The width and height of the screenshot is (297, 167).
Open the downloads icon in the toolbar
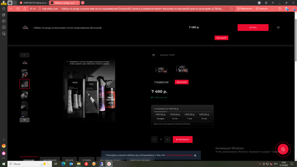click(294, 9)
